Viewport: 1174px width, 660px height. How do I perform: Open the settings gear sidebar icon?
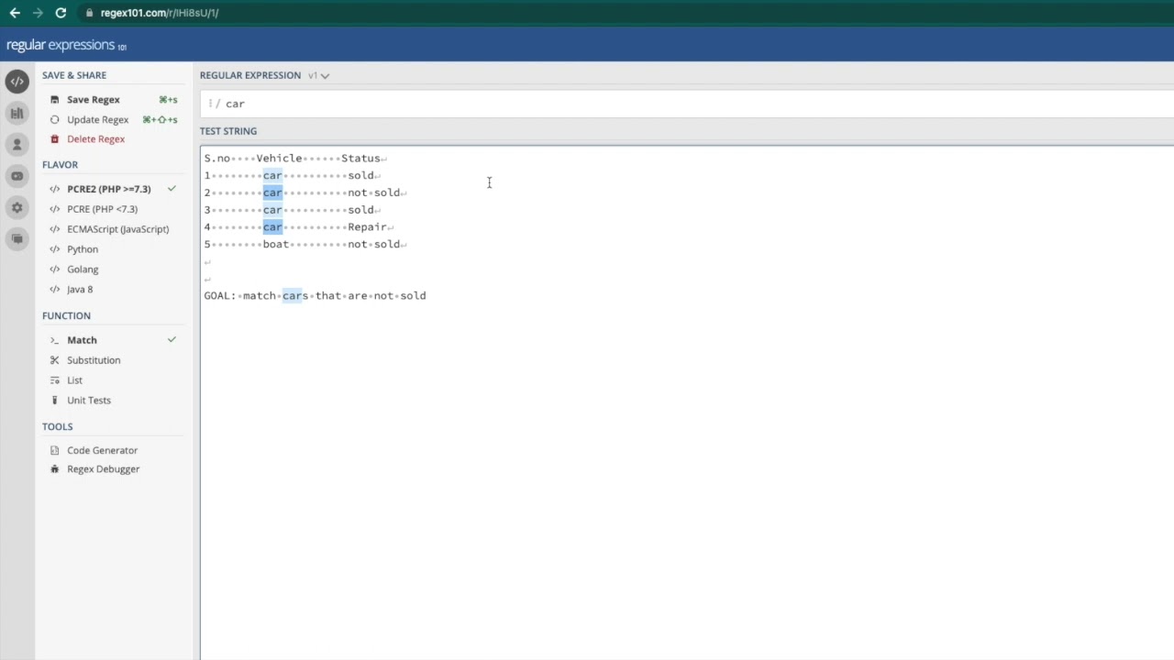[17, 208]
